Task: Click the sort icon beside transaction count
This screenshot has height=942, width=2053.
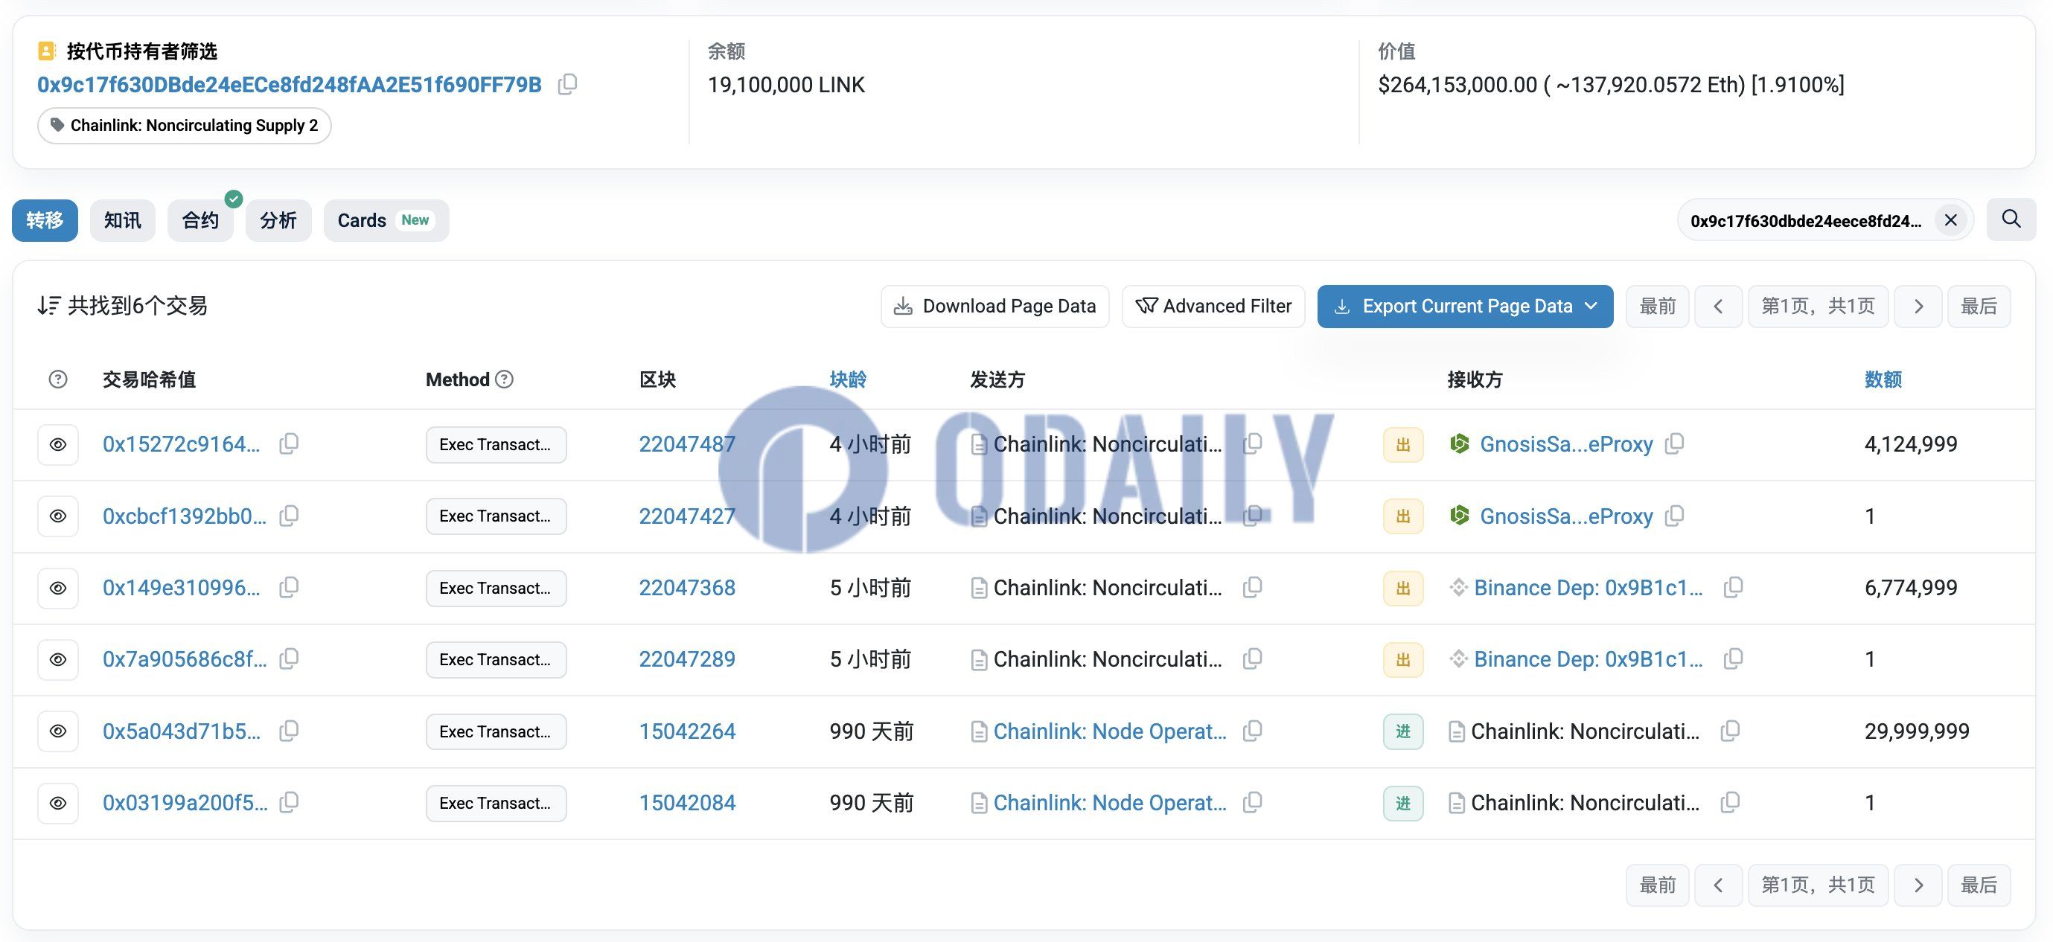Action: click(48, 305)
